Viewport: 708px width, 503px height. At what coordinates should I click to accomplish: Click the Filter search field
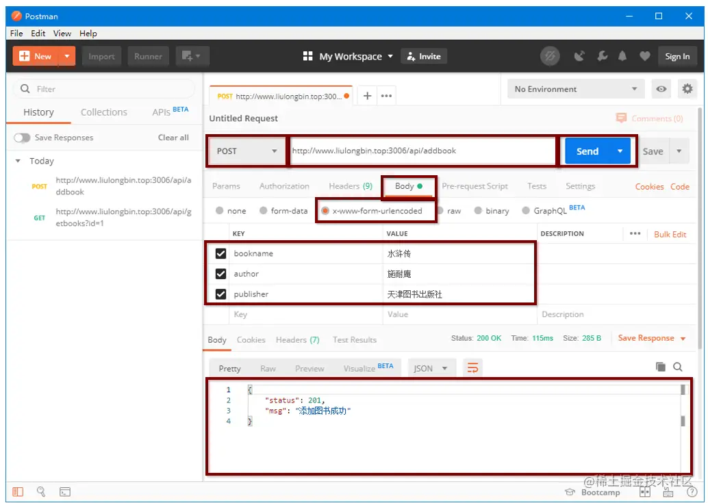click(104, 89)
